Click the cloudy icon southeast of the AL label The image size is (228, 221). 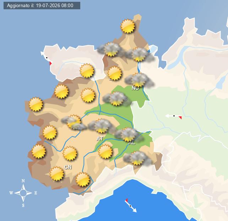(x=137, y=158)
